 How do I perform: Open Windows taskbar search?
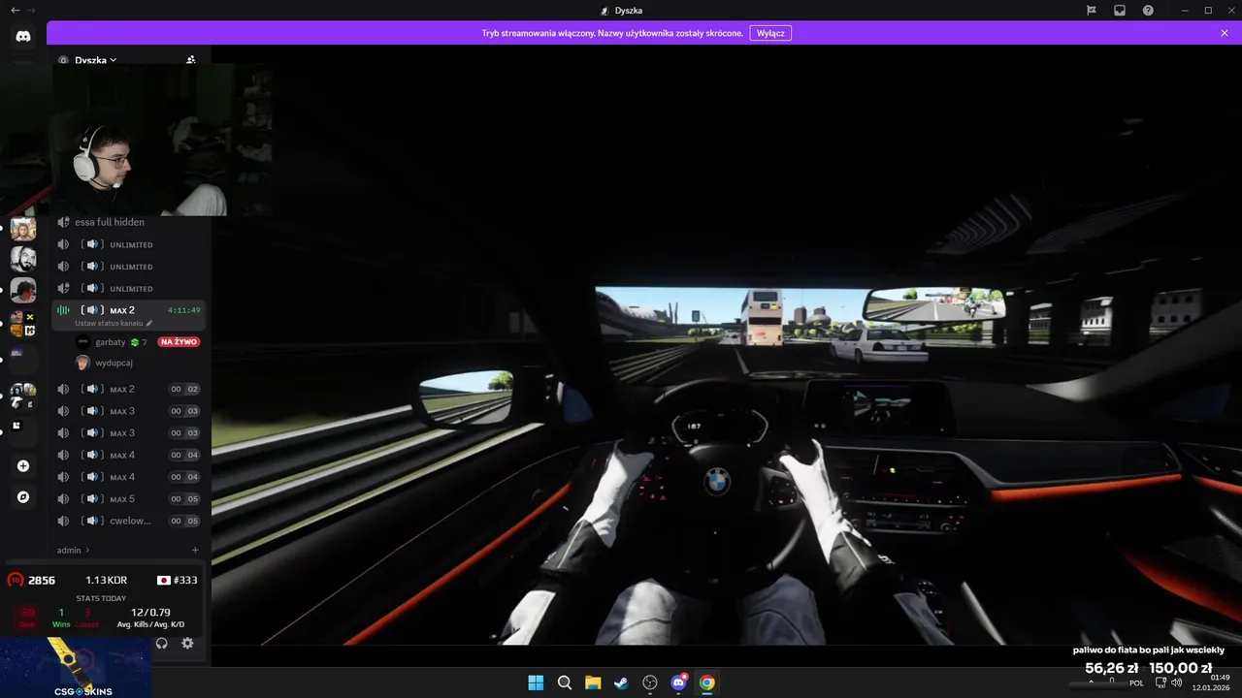pyautogui.click(x=565, y=682)
